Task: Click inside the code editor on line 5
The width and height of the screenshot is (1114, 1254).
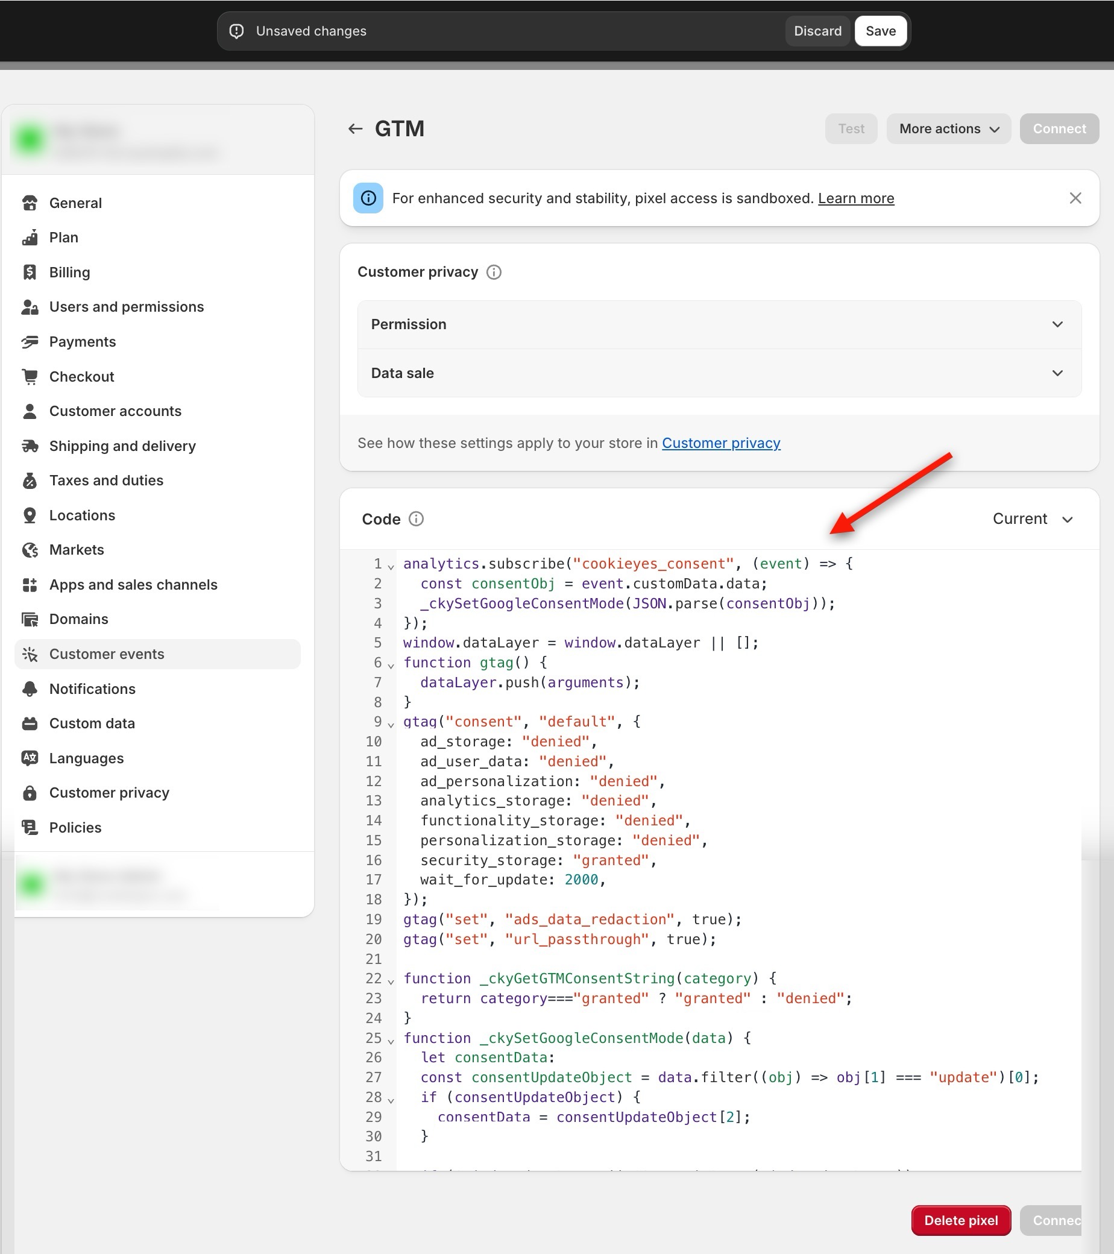Action: [581, 643]
